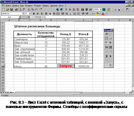Save the workbook with the floppy disk icon
Screen dimensions: 134x116
11,10
